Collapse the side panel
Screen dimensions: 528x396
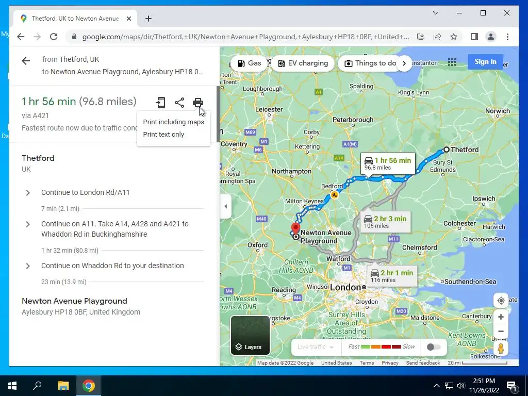tap(226, 206)
